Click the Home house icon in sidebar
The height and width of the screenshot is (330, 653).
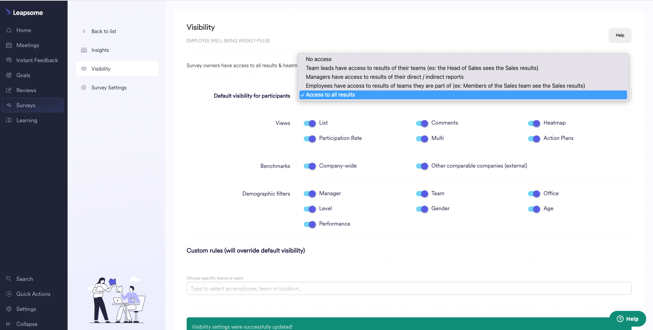9,30
